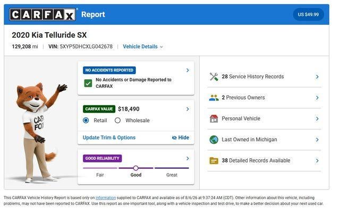Screen dimensions: 340x209
Task: Click the Good Reliability purple badge
Action: 103,158
